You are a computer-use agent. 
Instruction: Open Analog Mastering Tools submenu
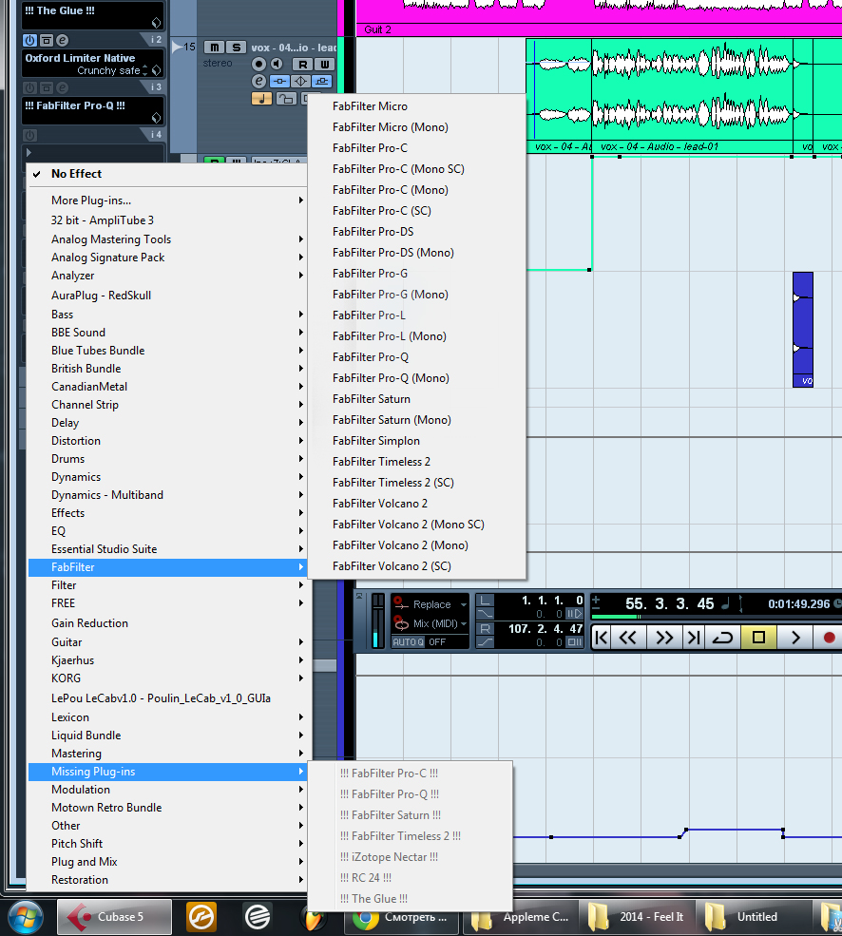168,239
